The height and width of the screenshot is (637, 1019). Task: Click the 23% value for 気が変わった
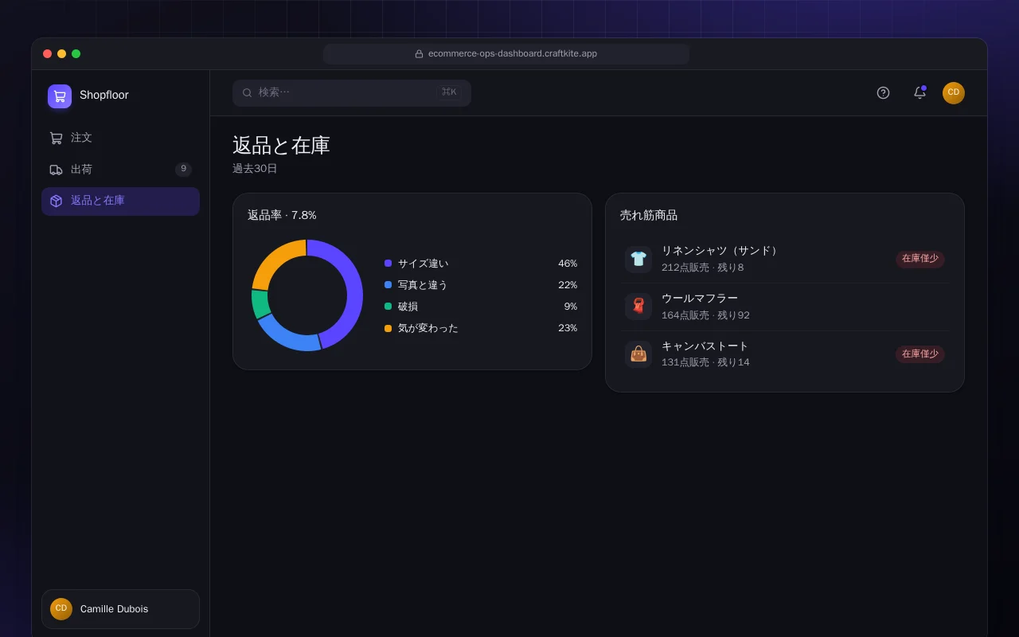[568, 328]
